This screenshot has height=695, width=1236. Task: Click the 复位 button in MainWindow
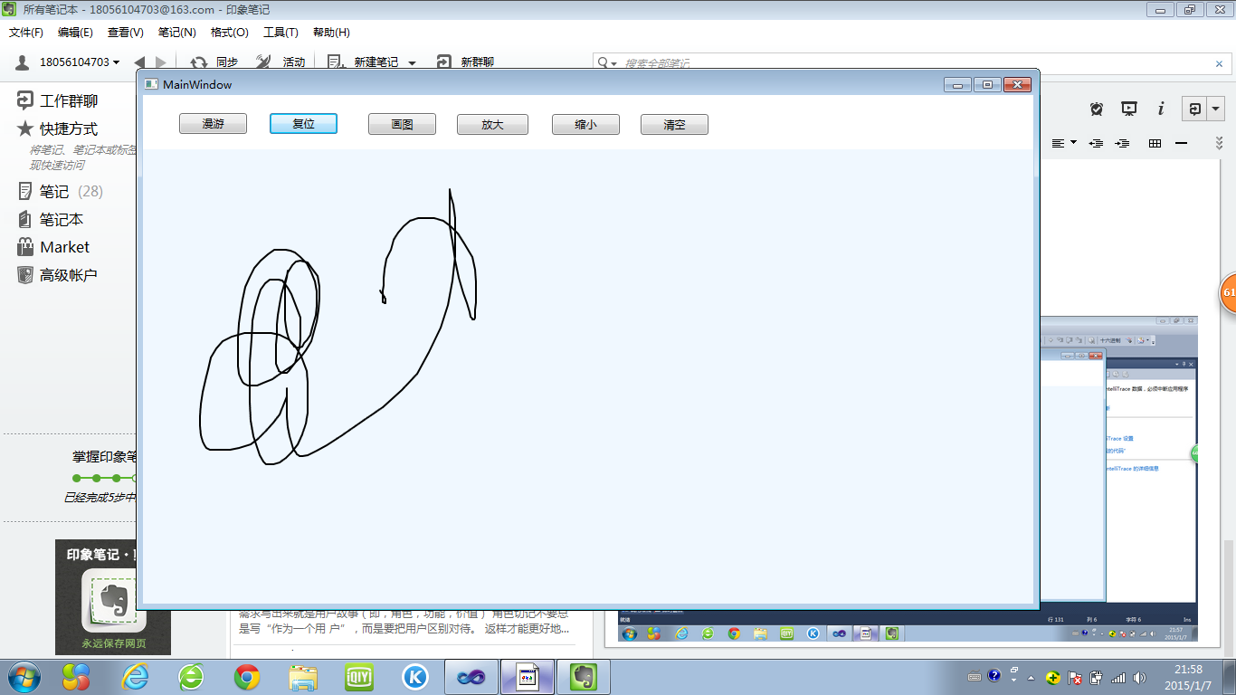[x=303, y=124]
